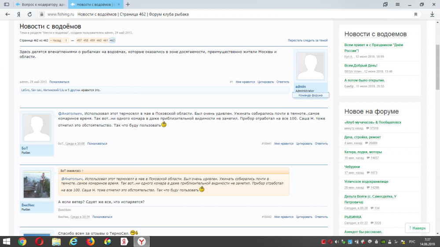Bookmark this page using the bookmark icon

pyautogui.click(x=416, y=14)
